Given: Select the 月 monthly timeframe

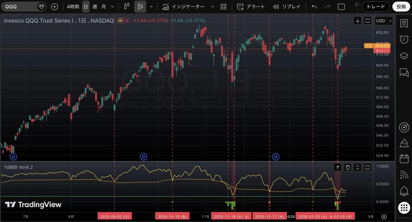Looking at the screenshot, I should [103, 7].
